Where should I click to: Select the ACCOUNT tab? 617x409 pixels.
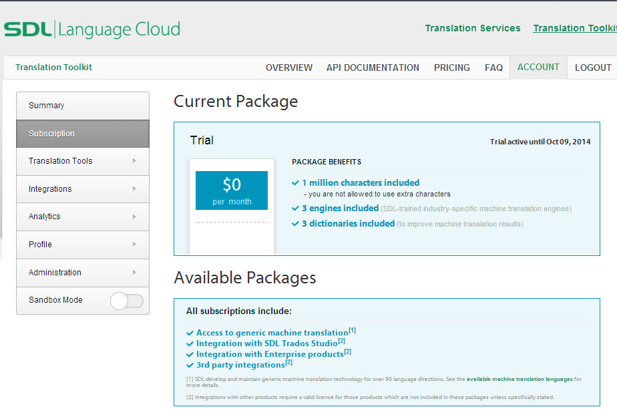coord(538,67)
